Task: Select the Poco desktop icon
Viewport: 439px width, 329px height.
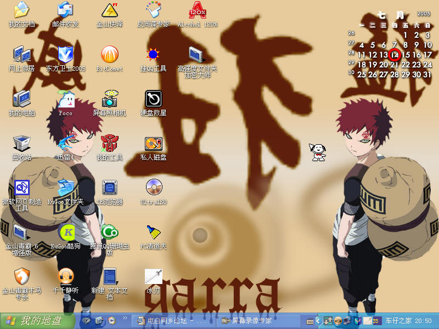Action: pyautogui.click(x=65, y=99)
